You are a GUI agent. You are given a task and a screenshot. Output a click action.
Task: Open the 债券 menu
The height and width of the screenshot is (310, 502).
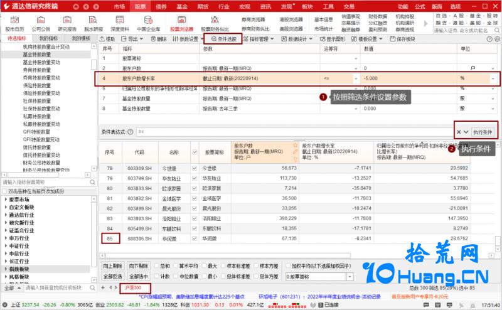coord(161,6)
